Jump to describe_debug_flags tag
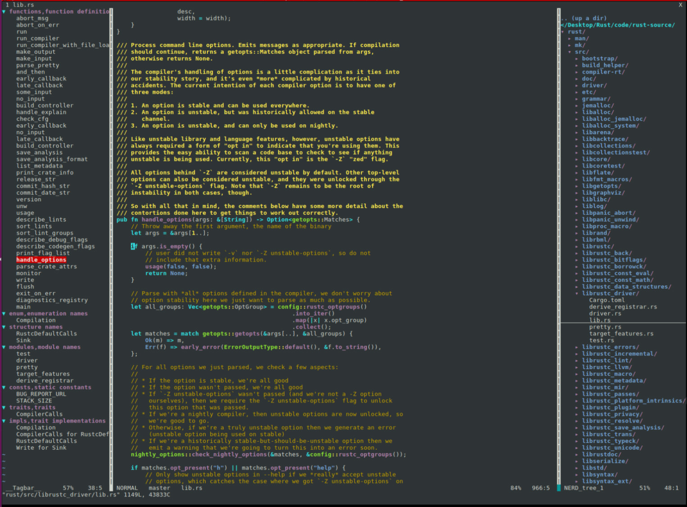The image size is (687, 507). pyautogui.click(x=52, y=240)
